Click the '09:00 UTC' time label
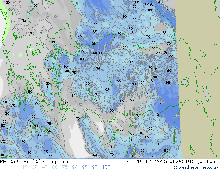This screenshot has width=220, height=170. click(x=182, y=162)
